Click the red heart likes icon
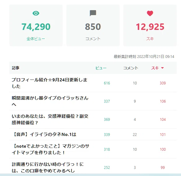This screenshot has height=176, width=181. click(x=150, y=13)
